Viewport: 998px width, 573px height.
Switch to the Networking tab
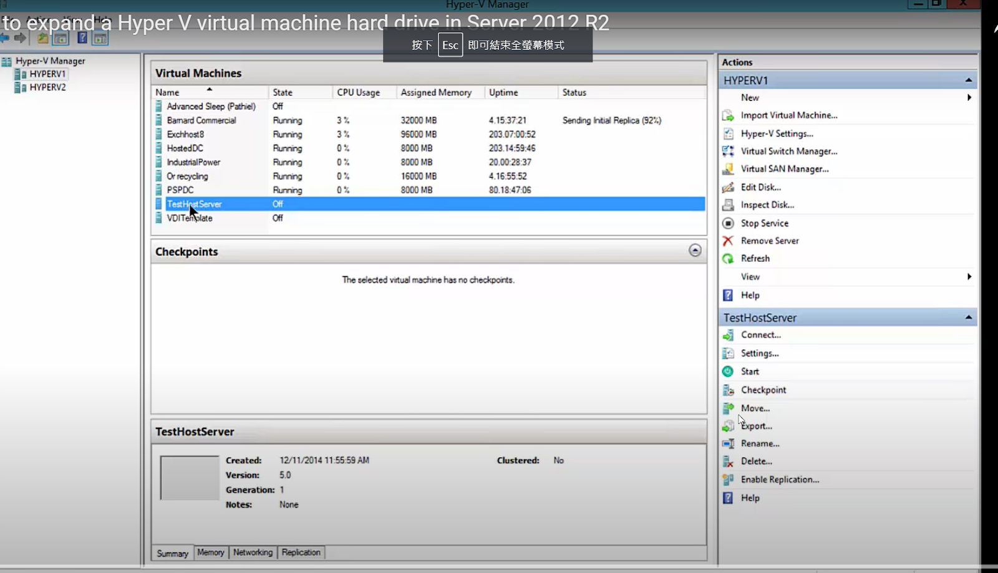(x=253, y=552)
